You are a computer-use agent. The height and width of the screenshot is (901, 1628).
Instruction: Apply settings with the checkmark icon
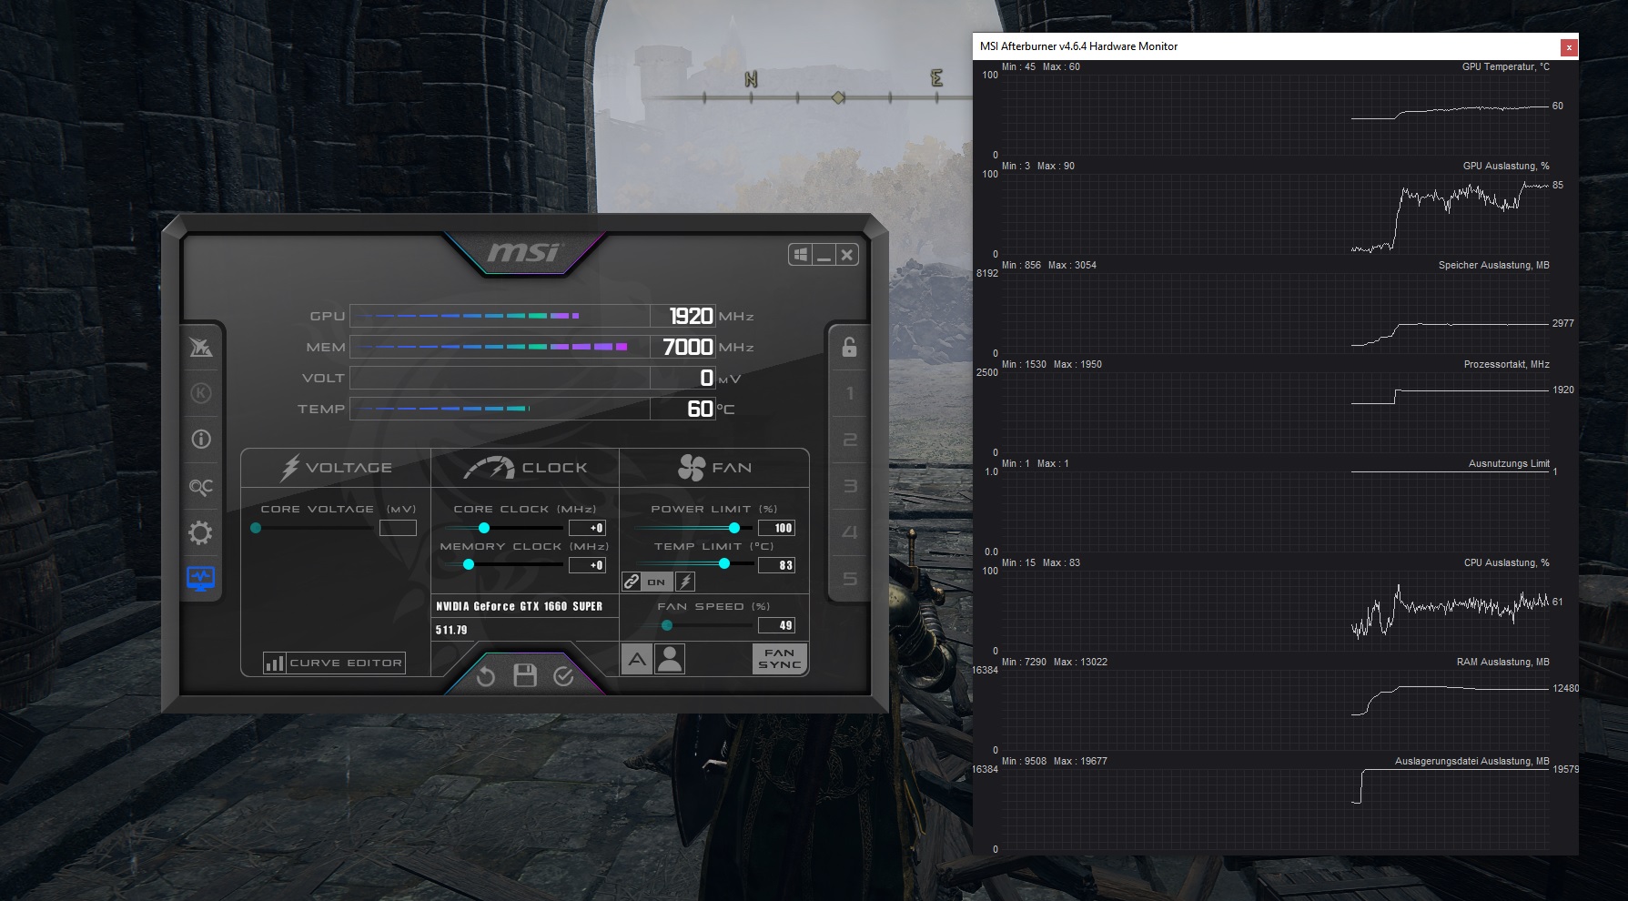(563, 675)
